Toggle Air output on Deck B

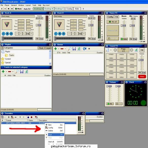pyautogui.click(x=90, y=39)
